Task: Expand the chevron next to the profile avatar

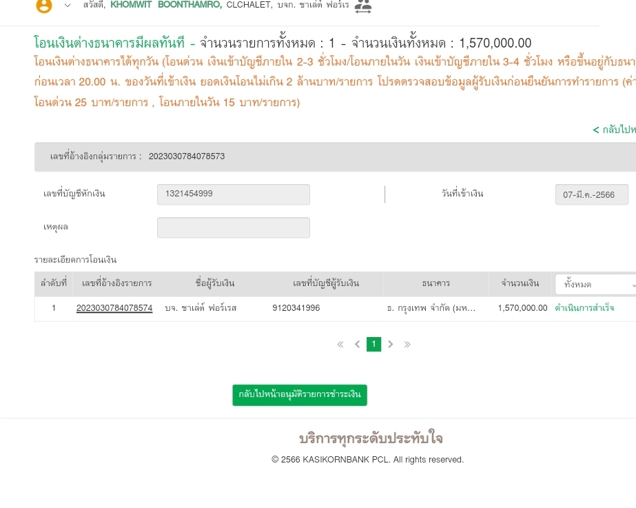Action: click(67, 6)
